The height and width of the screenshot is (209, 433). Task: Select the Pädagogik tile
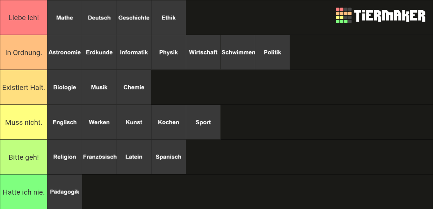tap(65, 192)
